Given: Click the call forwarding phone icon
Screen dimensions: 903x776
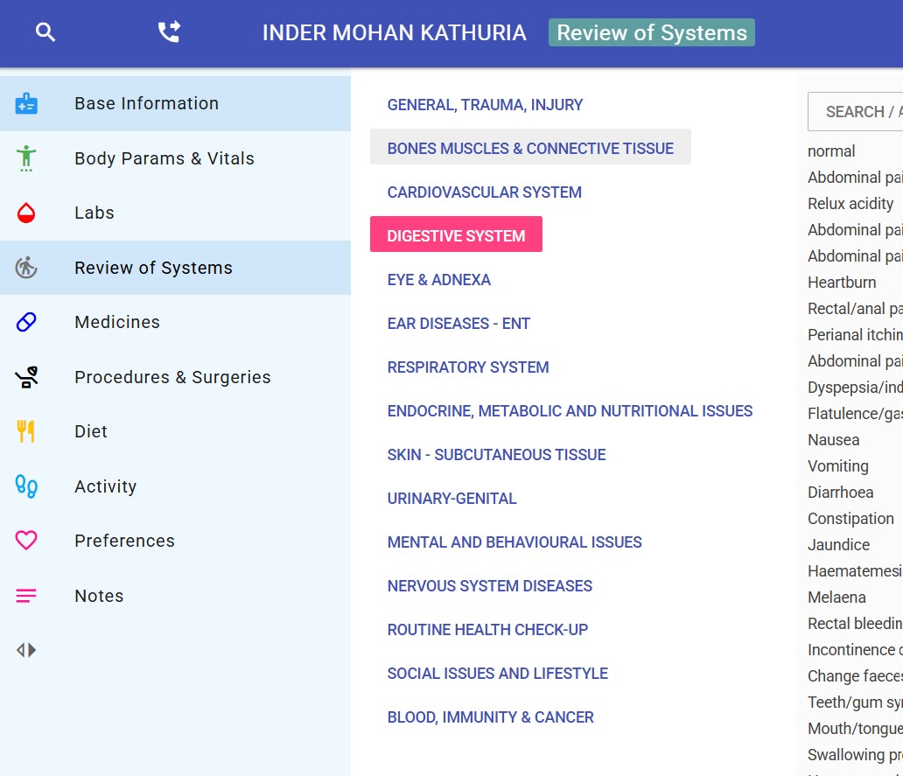Looking at the screenshot, I should point(168,33).
